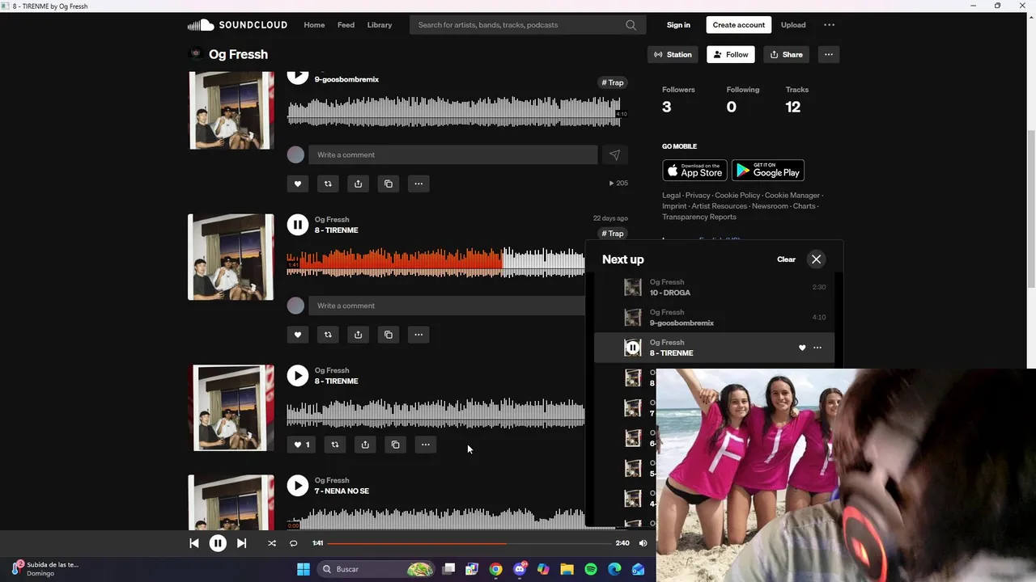Open more options for second 8 - TIRENME
The width and height of the screenshot is (1036, 582).
point(426,445)
